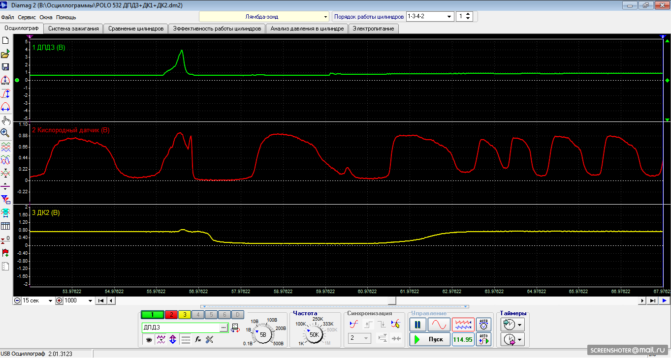
Task: Select rising edge trigger icon
Action: click(353, 324)
